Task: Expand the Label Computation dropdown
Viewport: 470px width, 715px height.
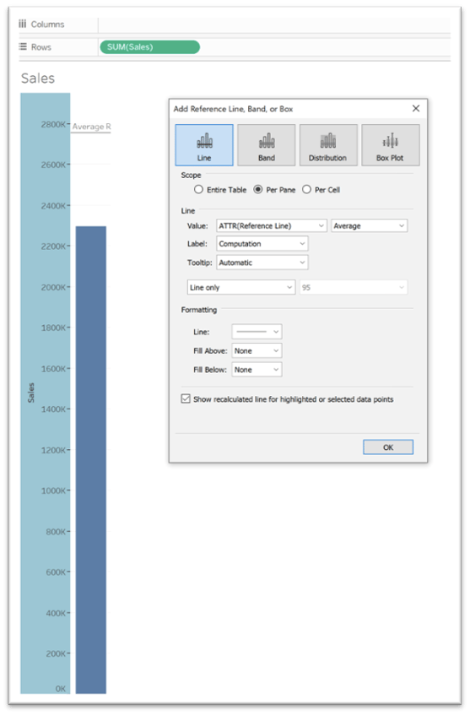Action: click(x=262, y=243)
